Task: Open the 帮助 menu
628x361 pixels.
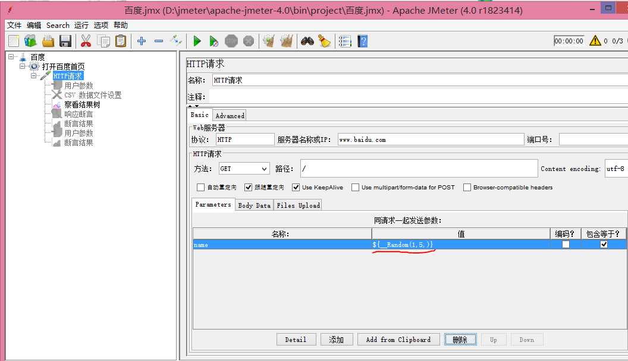Action: 121,25
